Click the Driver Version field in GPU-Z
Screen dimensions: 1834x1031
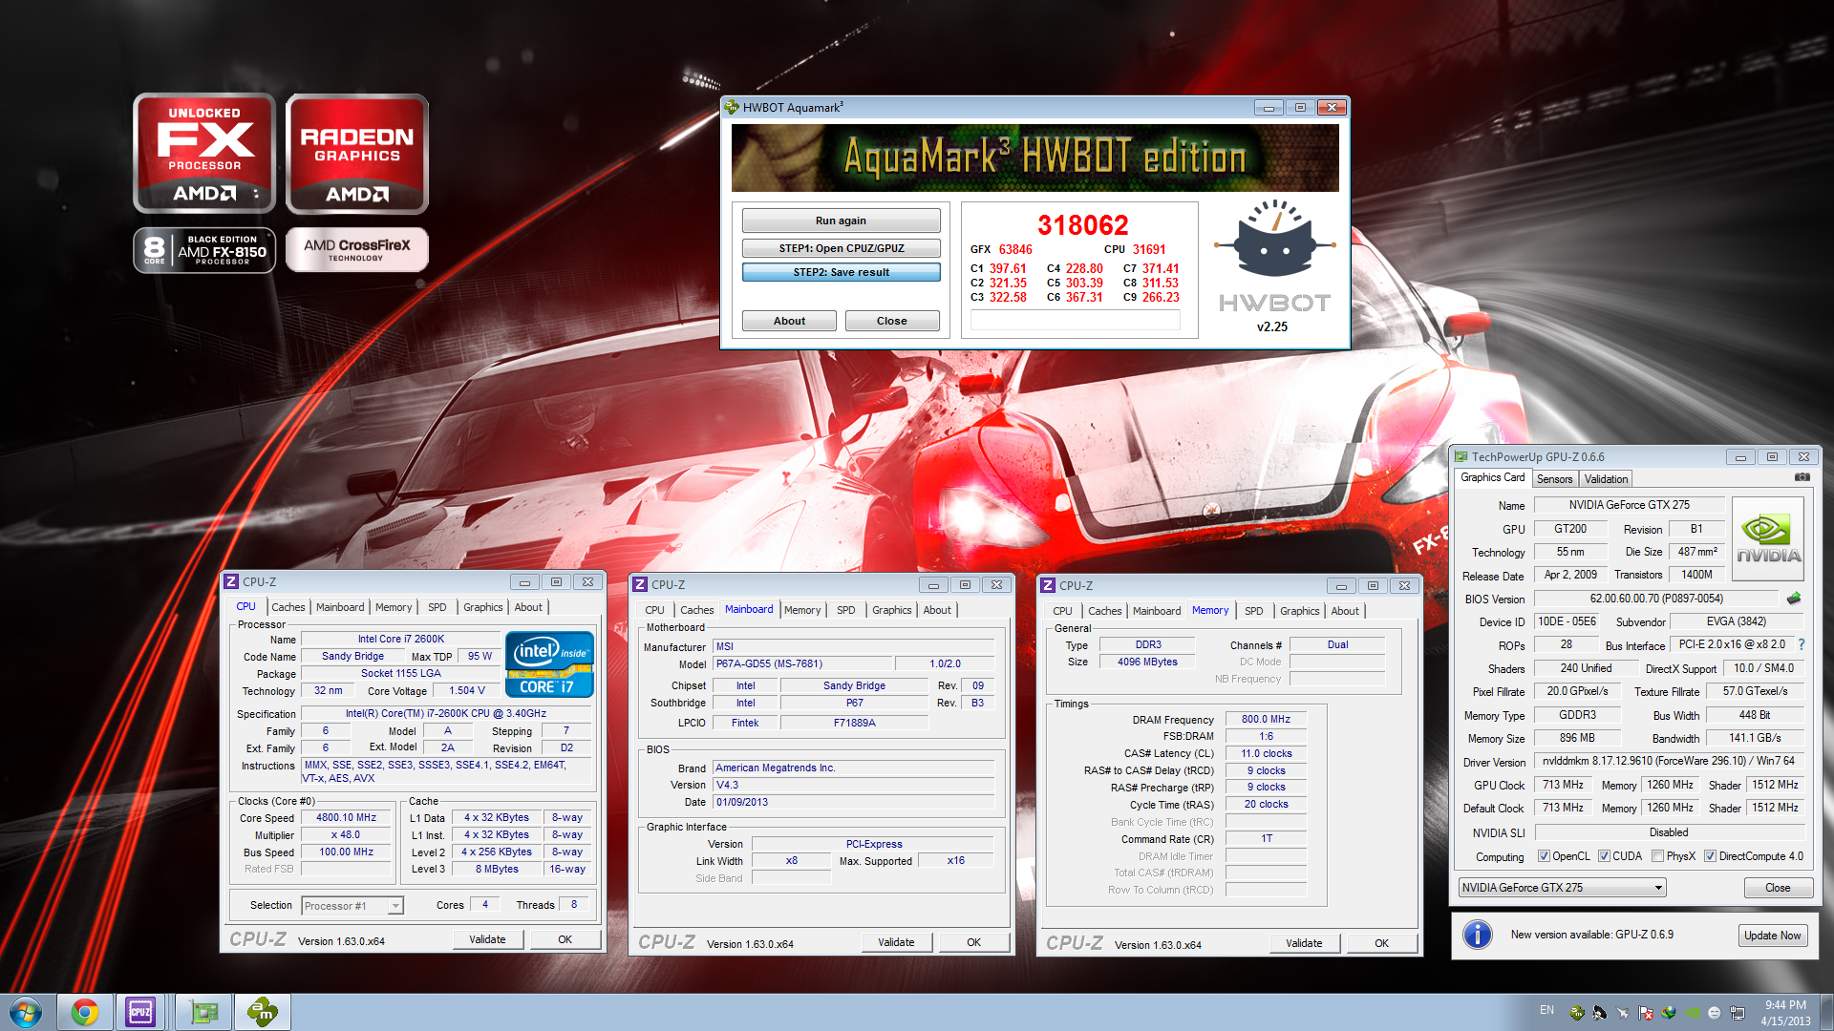click(x=1669, y=761)
